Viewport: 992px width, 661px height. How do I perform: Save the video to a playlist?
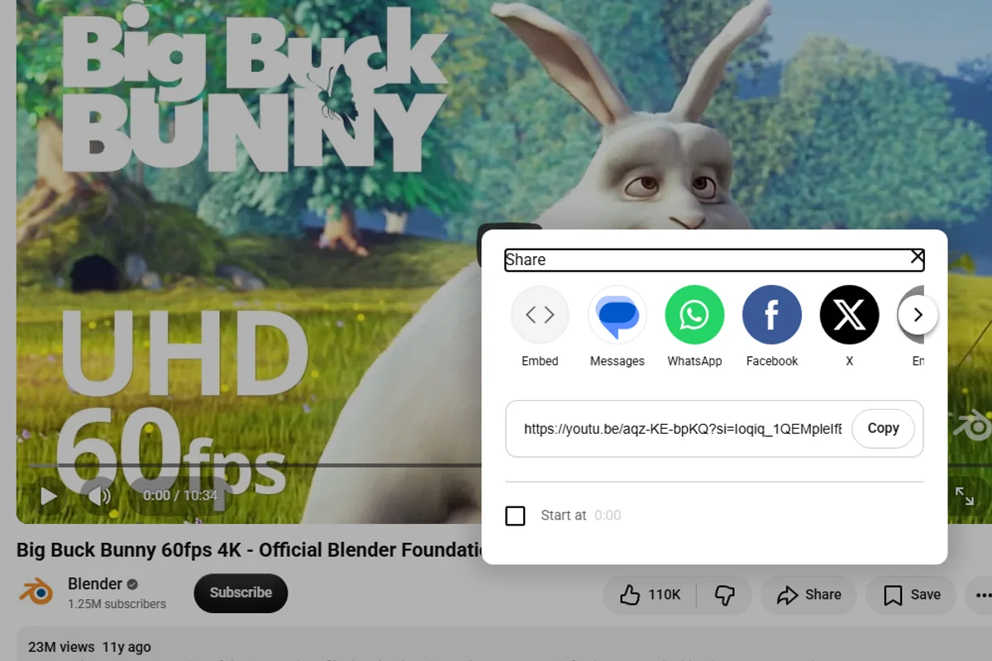[x=912, y=595]
